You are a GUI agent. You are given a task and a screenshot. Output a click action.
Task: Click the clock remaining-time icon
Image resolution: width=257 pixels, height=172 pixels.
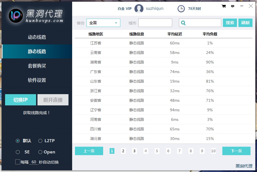(x=181, y=9)
